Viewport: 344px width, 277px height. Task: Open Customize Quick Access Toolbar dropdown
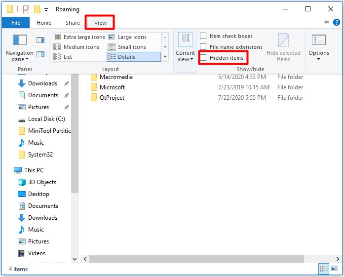[x=46, y=10]
